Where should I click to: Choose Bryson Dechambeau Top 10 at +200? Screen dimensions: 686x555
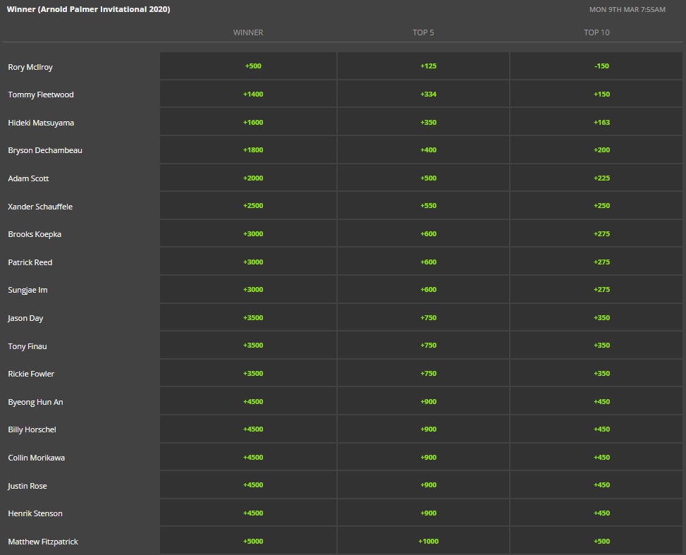click(x=596, y=150)
